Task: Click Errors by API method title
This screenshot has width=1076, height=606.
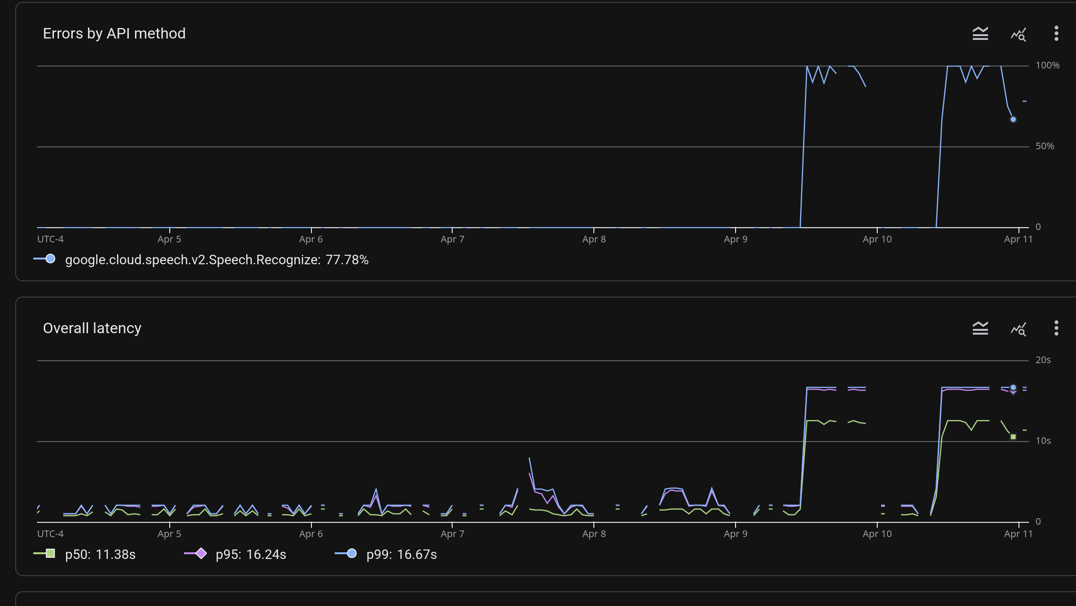Action: 114,34
